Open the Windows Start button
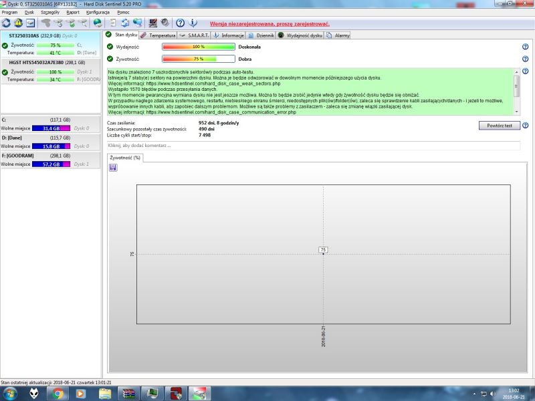This screenshot has width=535, height=401. click(x=9, y=394)
